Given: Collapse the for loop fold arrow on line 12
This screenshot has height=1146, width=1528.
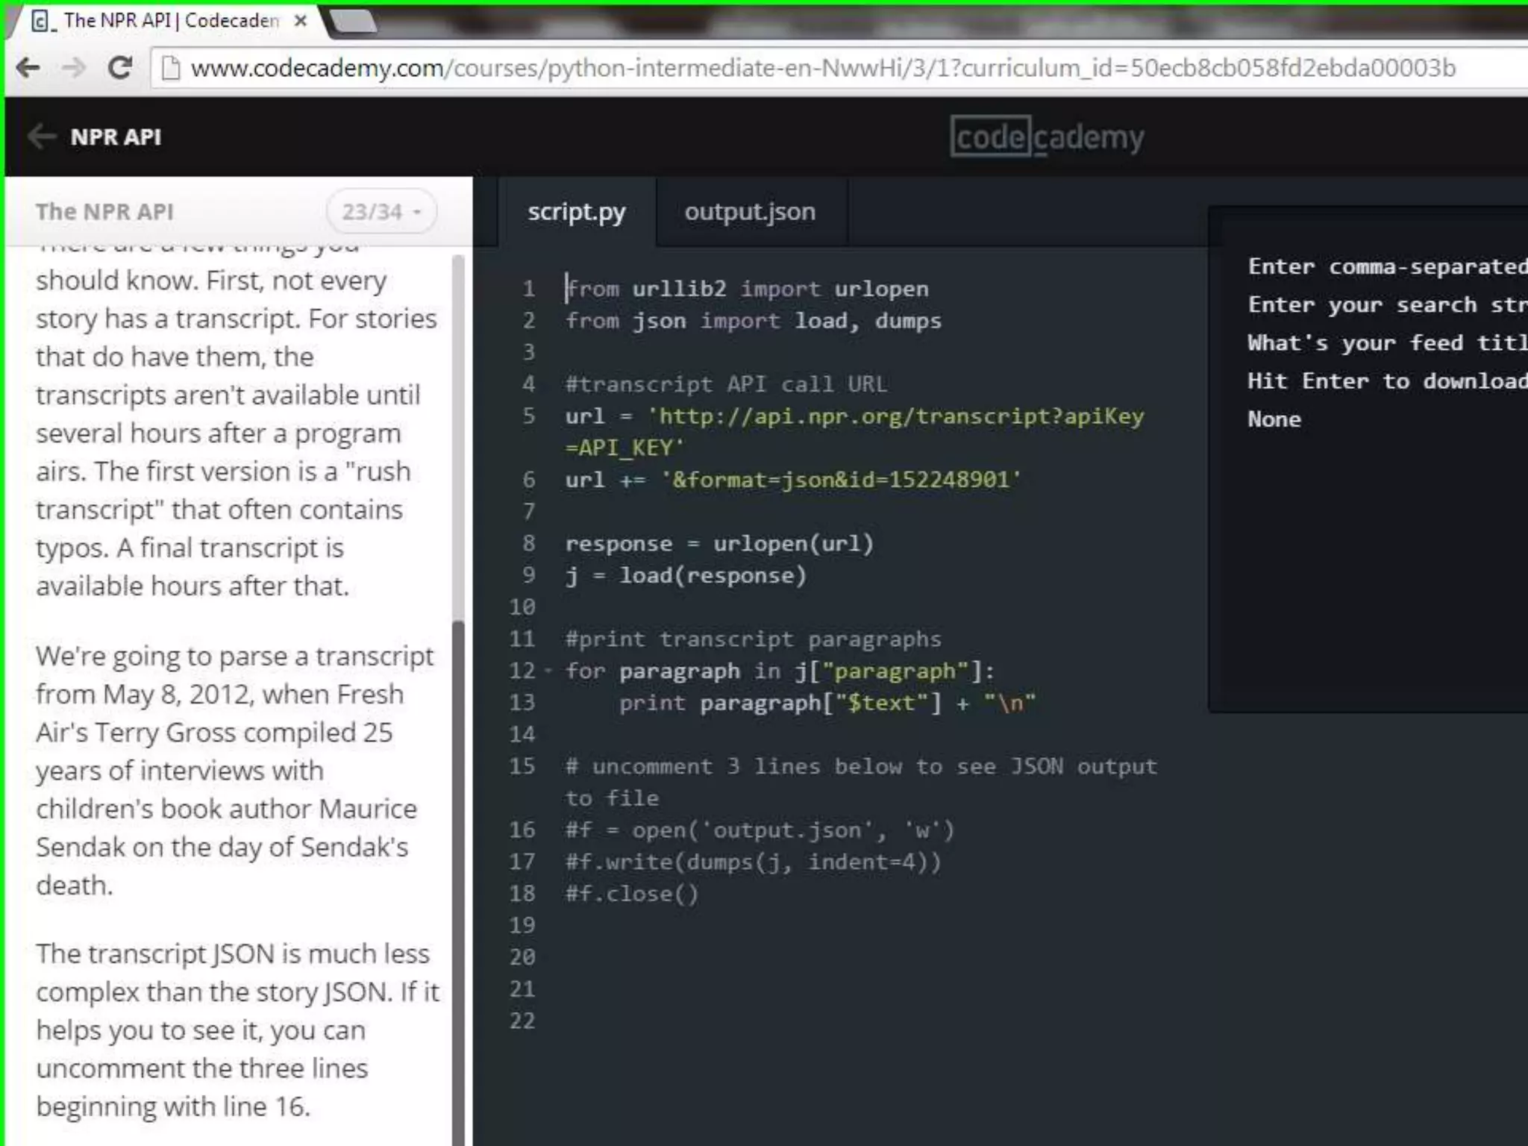Looking at the screenshot, I should tap(548, 671).
